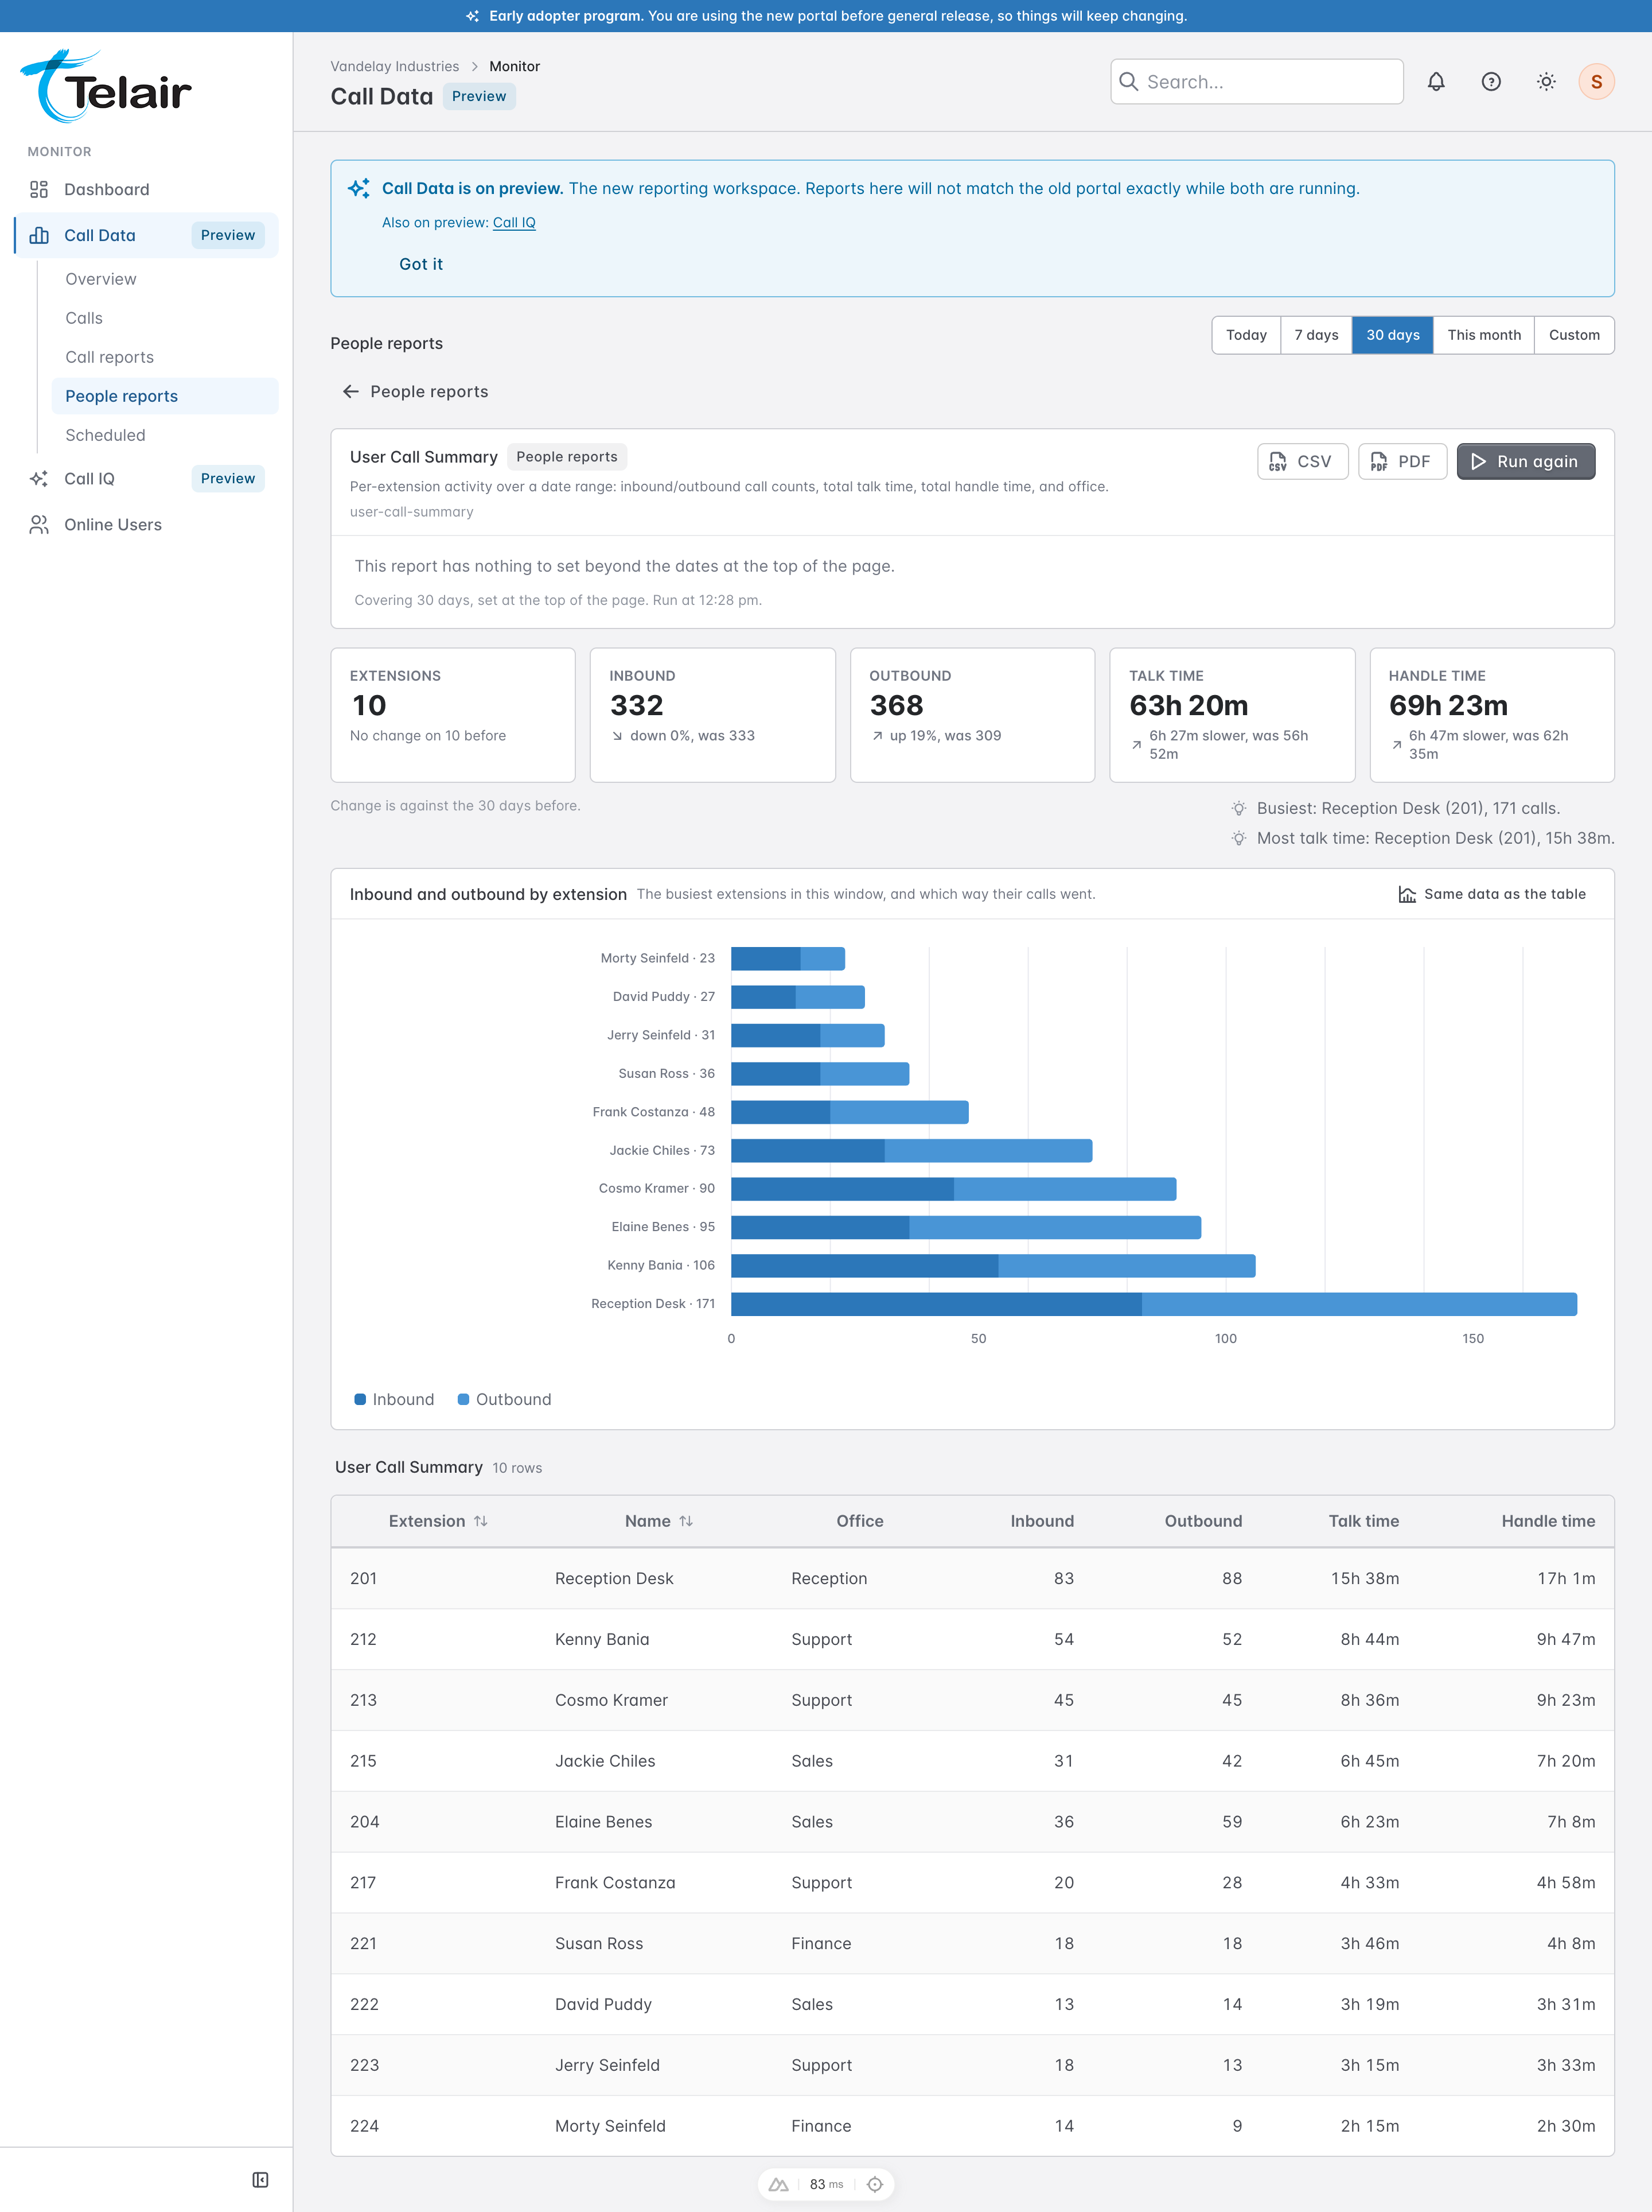Select the Today date range
This screenshot has width=1652, height=2212.
[1246, 335]
